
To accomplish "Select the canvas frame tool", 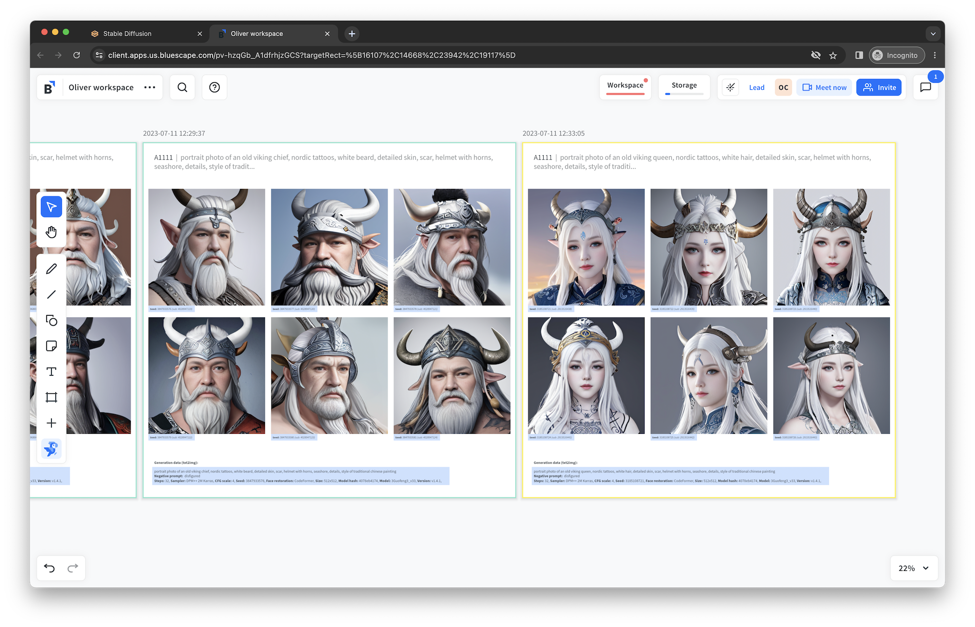I will coord(51,397).
